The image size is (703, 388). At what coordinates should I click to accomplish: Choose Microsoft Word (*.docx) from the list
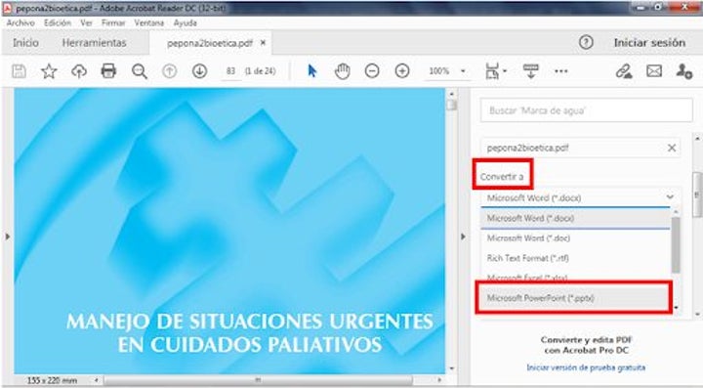[x=575, y=218]
